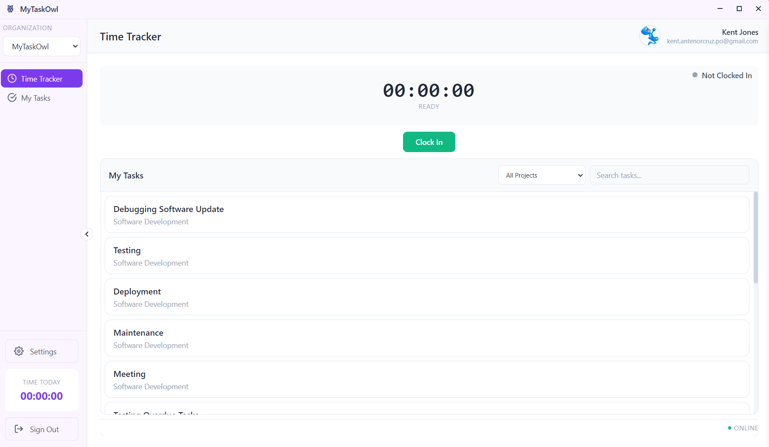
Task: Maximize the MyTaskOwl window
Action: pyautogui.click(x=739, y=8)
